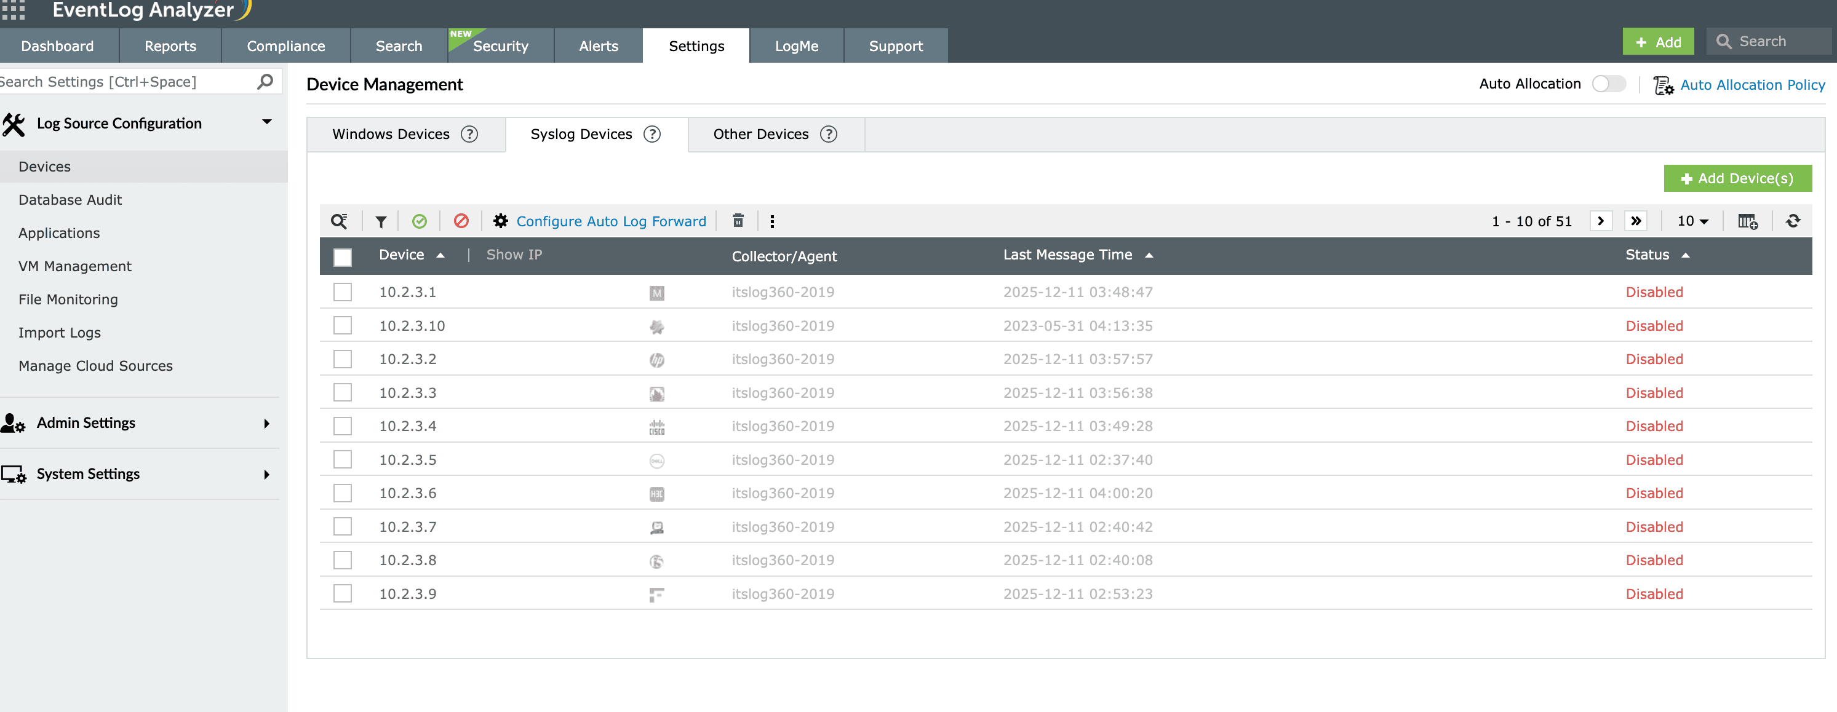The width and height of the screenshot is (1837, 712).
Task: Select checkbox for device 10.2.3.6
Action: coord(342,492)
